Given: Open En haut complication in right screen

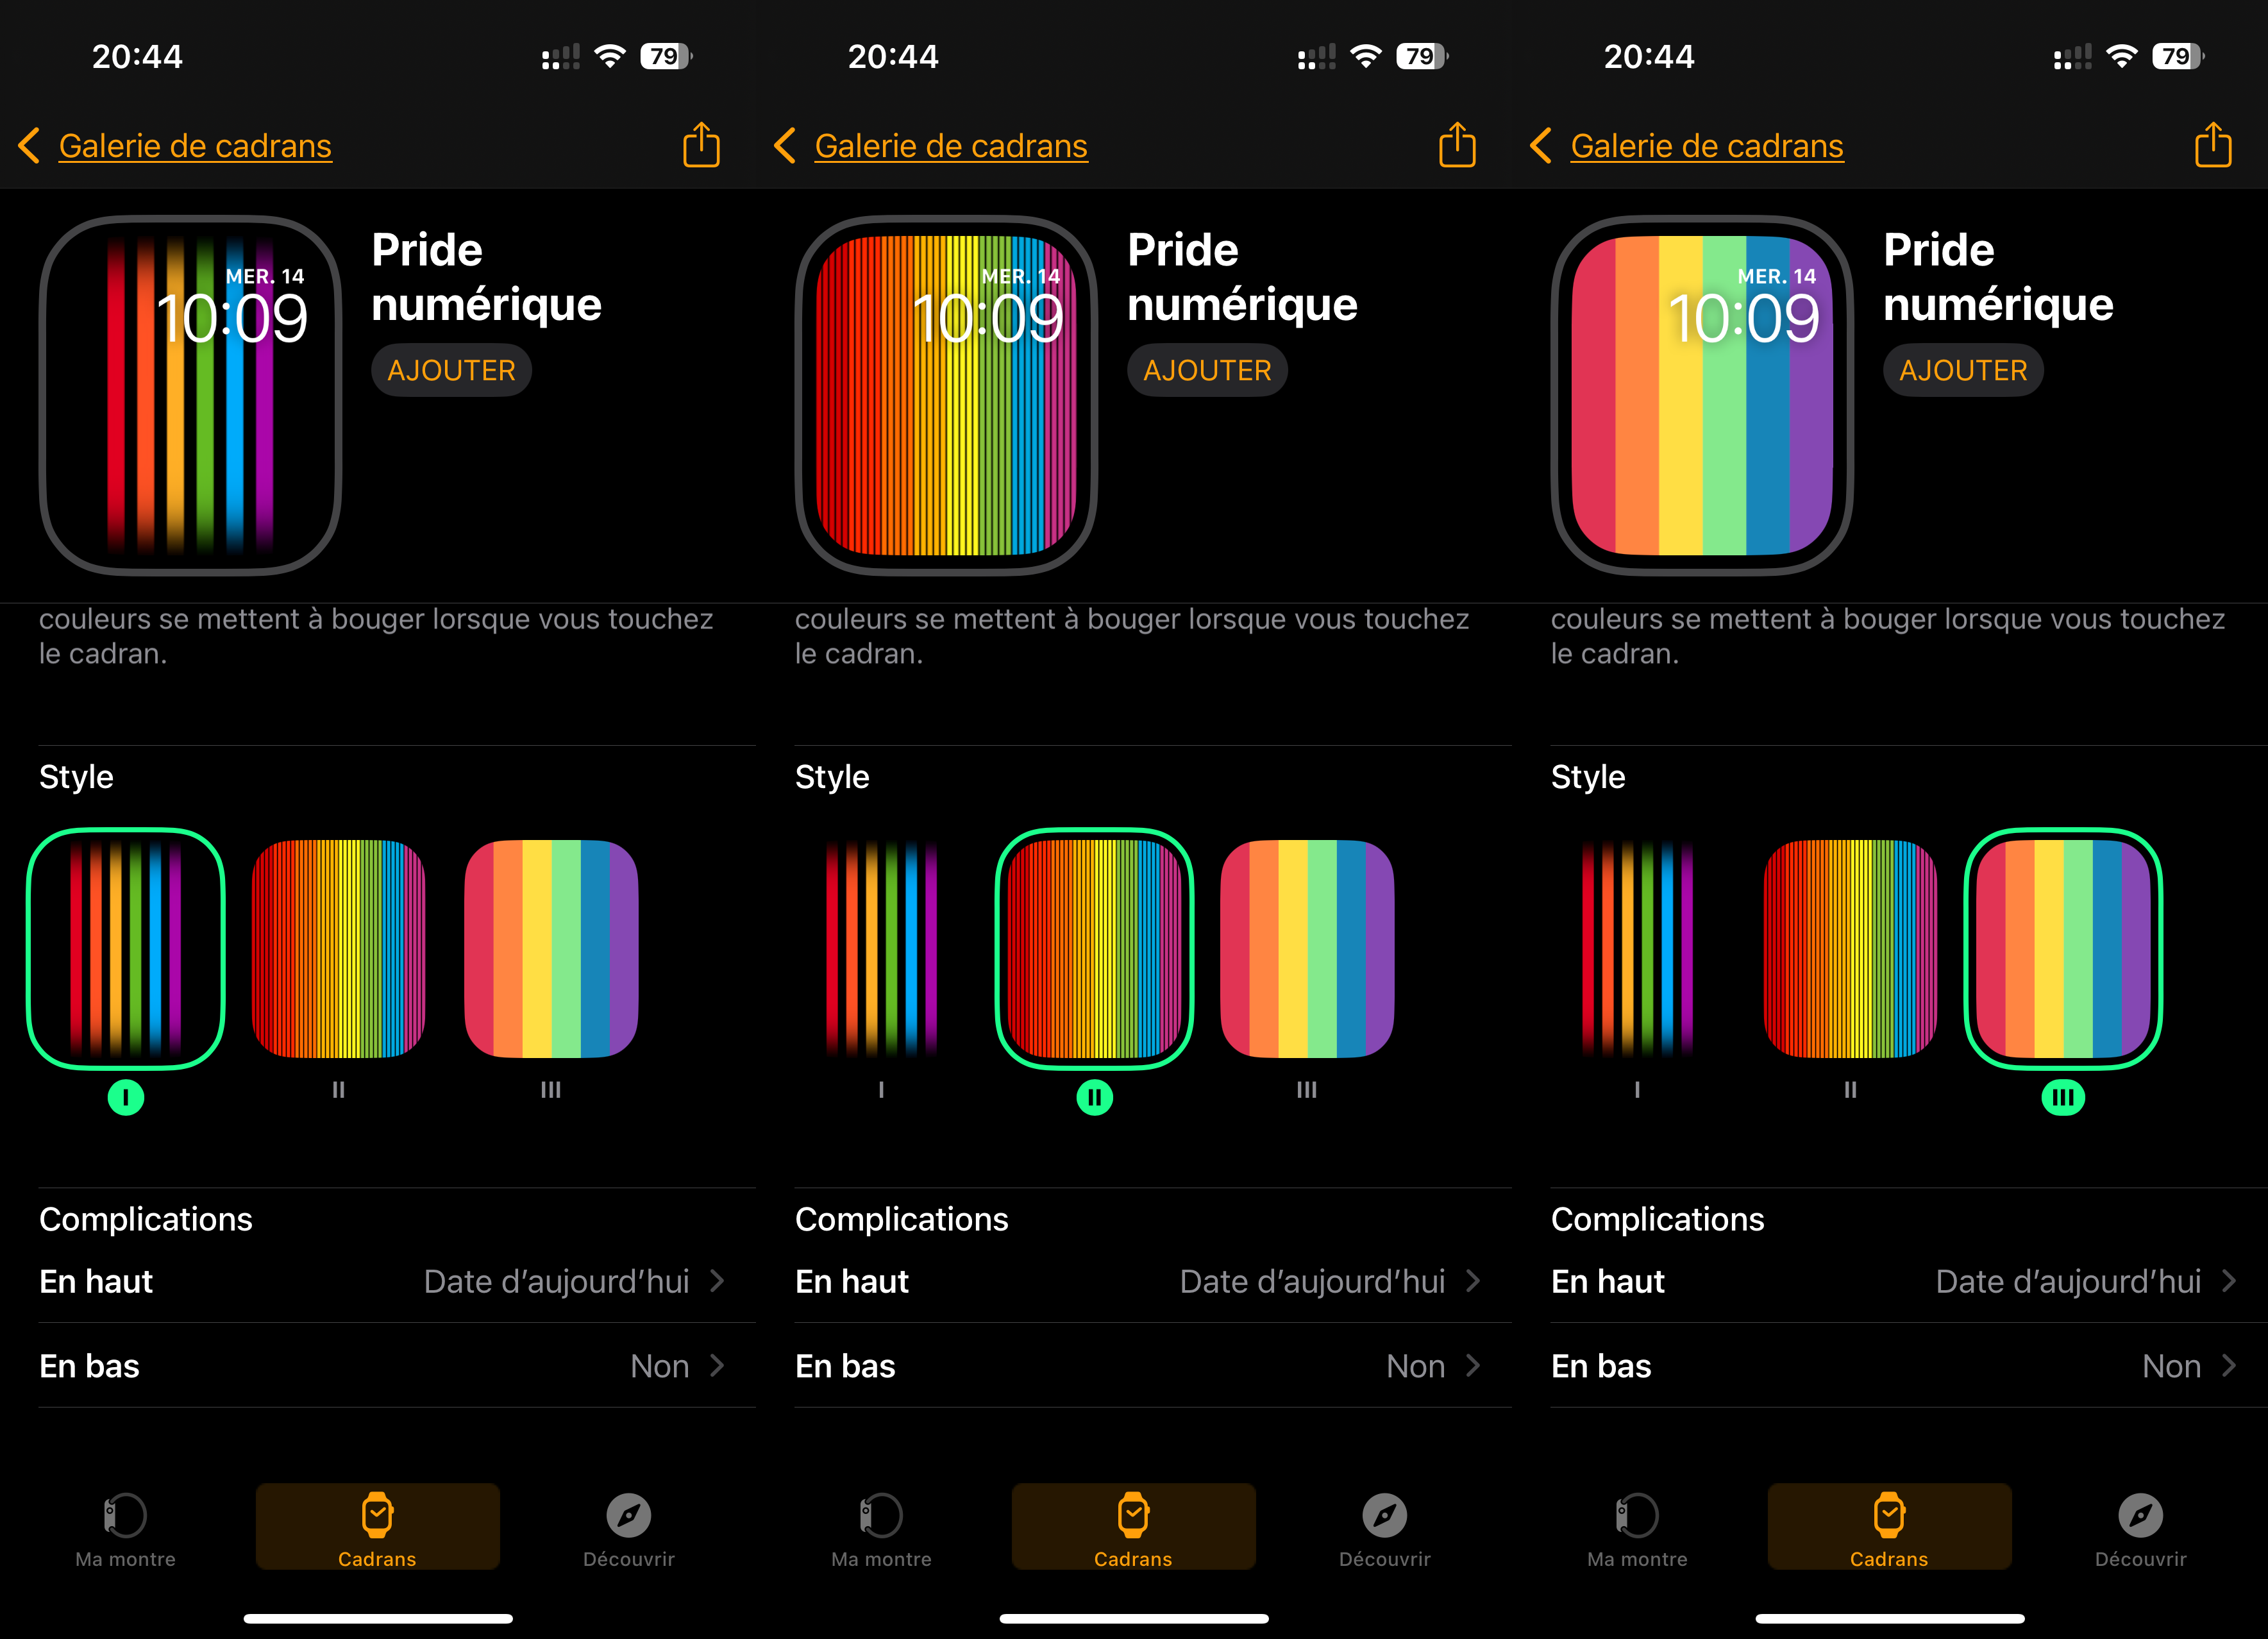Looking at the screenshot, I should click(1909, 1281).
